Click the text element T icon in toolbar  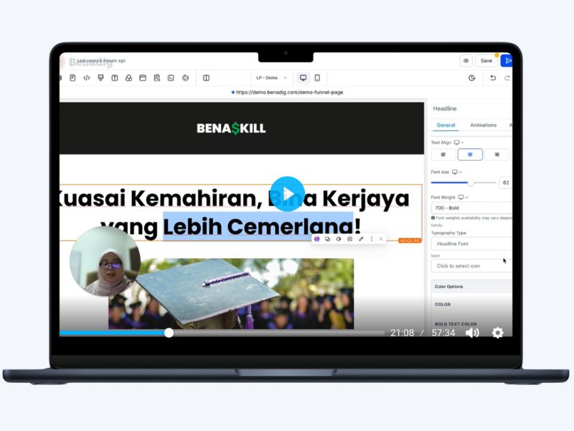(114, 78)
